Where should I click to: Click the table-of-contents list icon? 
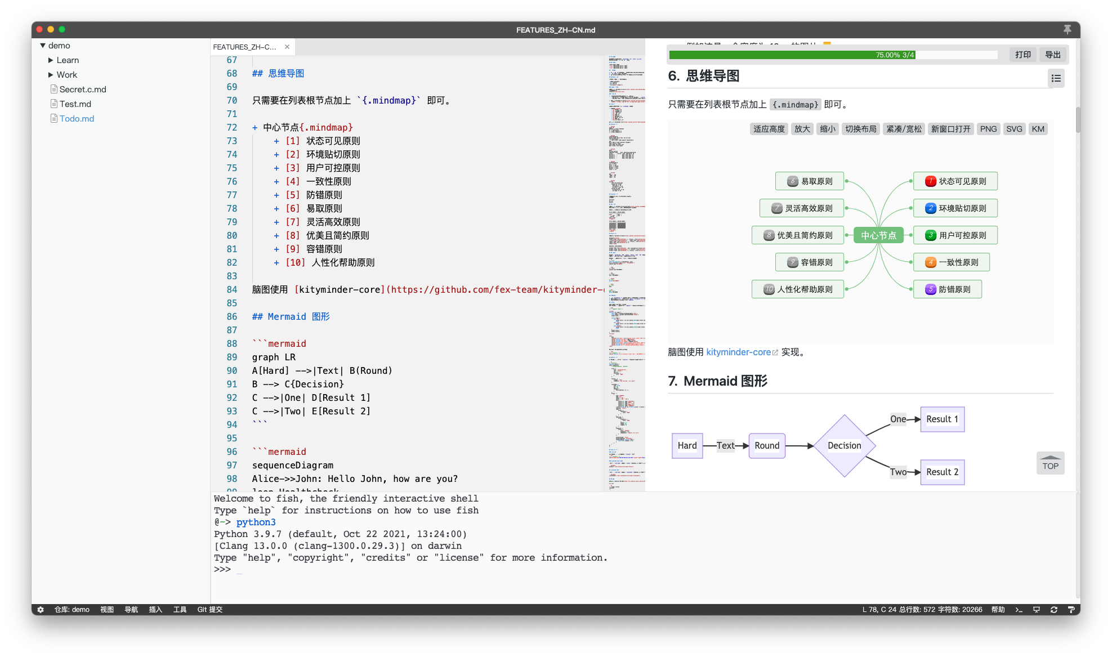[x=1055, y=78]
